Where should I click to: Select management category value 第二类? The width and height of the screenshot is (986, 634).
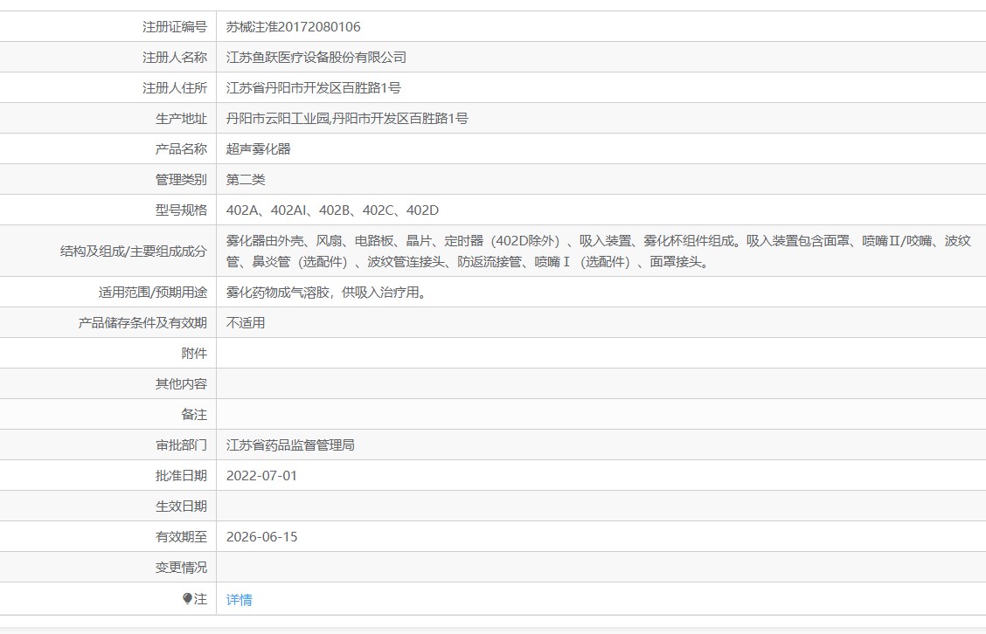pos(246,180)
